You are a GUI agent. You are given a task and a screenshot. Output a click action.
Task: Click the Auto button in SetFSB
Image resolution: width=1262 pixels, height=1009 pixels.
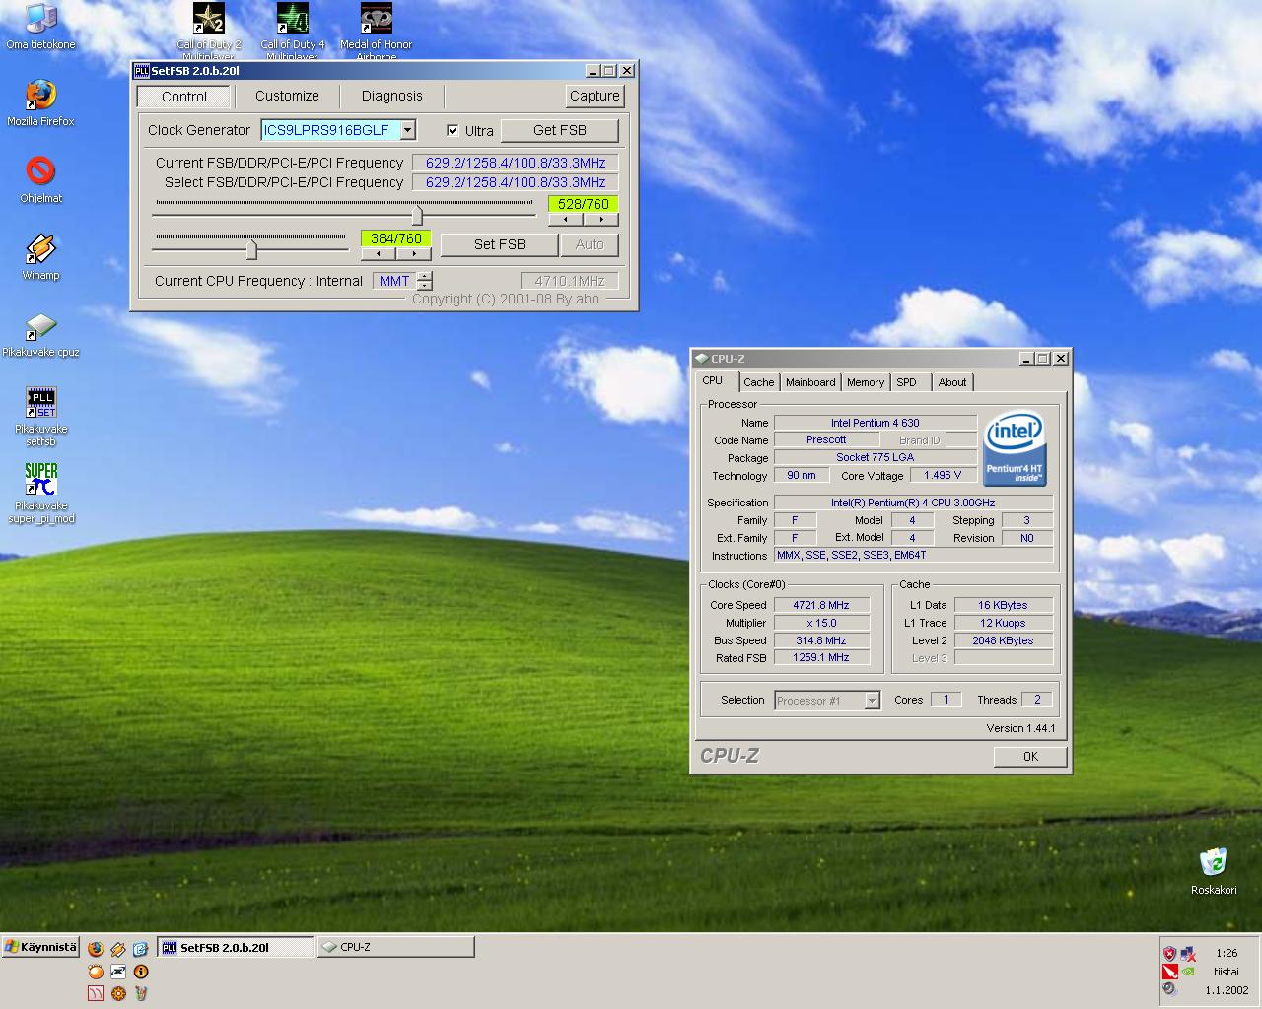[x=590, y=244]
